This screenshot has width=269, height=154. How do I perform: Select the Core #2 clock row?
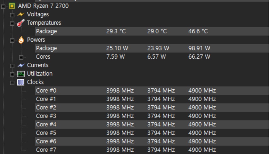[152, 108]
